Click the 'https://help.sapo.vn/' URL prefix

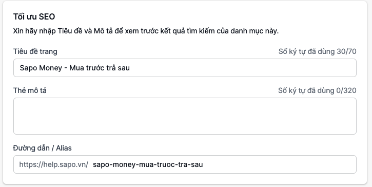(53, 164)
